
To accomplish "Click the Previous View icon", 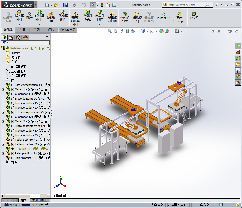I will pyautogui.click(x=122, y=31).
